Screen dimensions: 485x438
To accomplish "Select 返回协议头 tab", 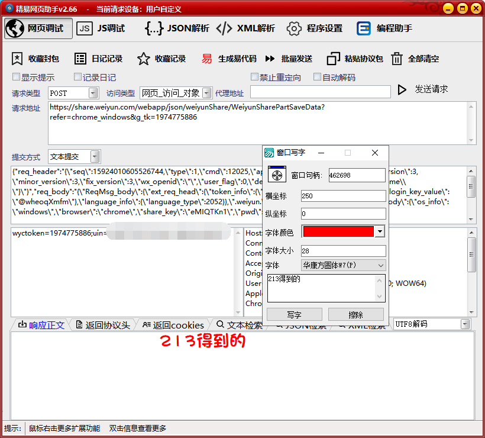I will (103, 325).
